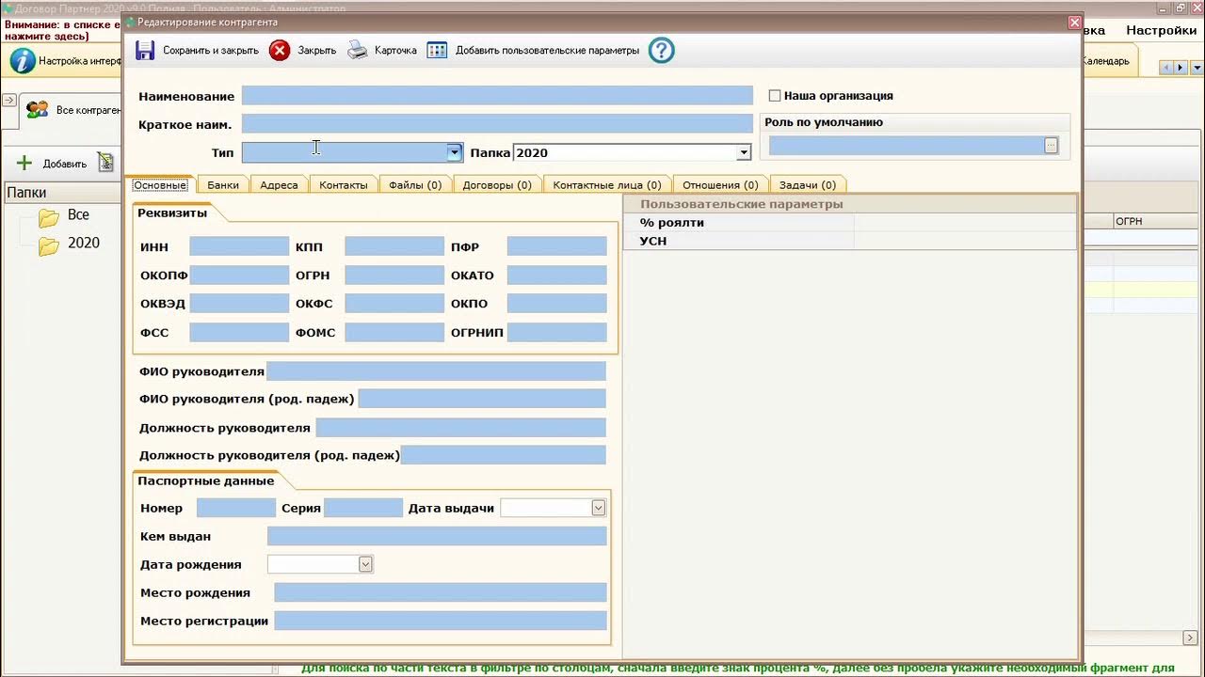Click the ОКВЭД input field
Image resolution: width=1205 pixels, height=677 pixels.
click(239, 304)
